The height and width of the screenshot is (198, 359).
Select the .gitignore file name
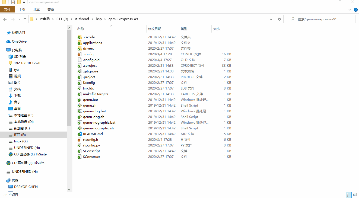91,71
